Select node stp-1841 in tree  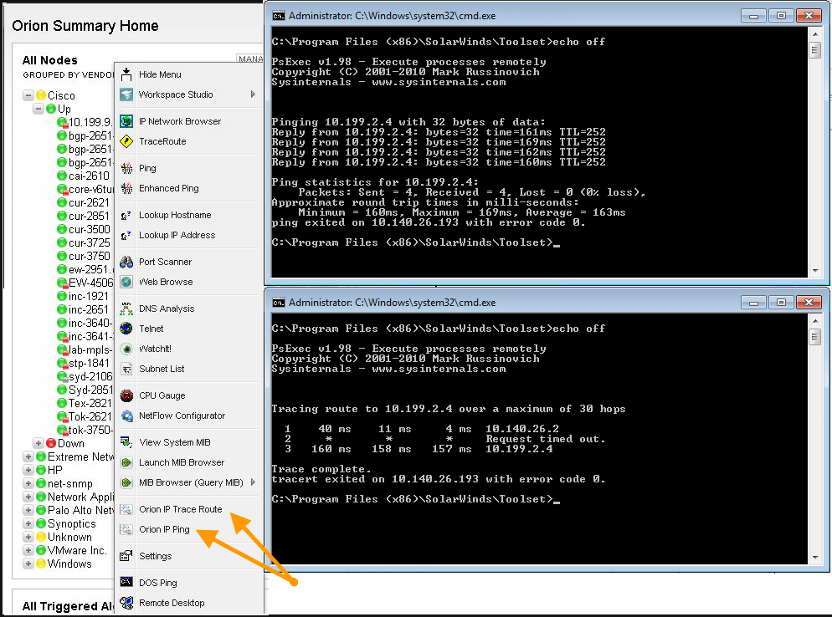[x=89, y=363]
